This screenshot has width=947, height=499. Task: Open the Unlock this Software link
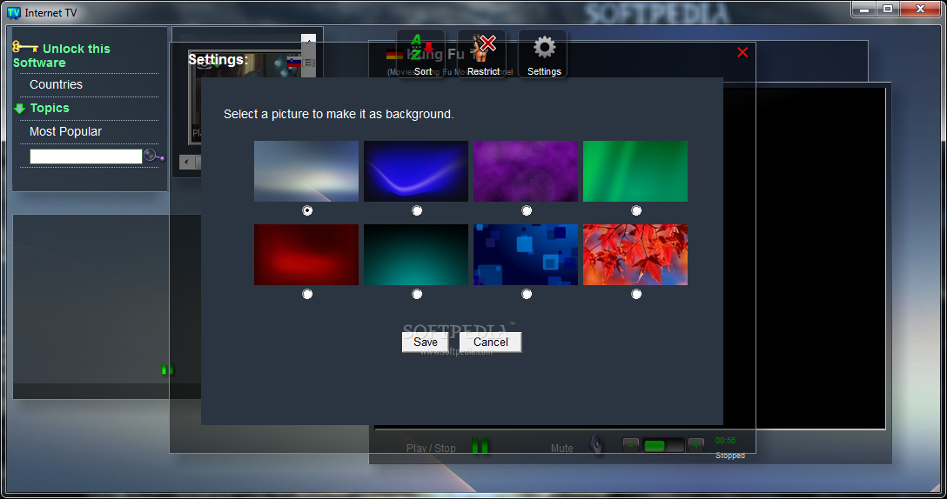62,56
